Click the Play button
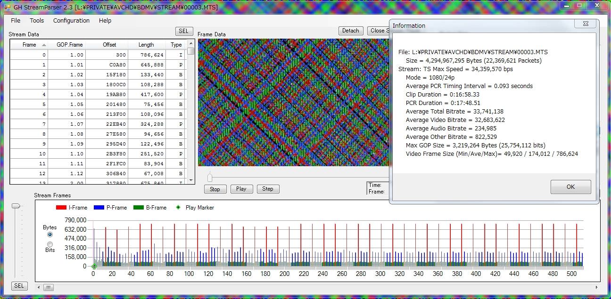Image resolution: width=611 pixels, height=299 pixels. click(241, 189)
